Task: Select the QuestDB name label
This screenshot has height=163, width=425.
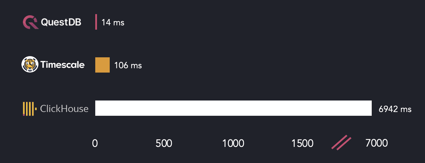Action: pyautogui.click(x=61, y=22)
